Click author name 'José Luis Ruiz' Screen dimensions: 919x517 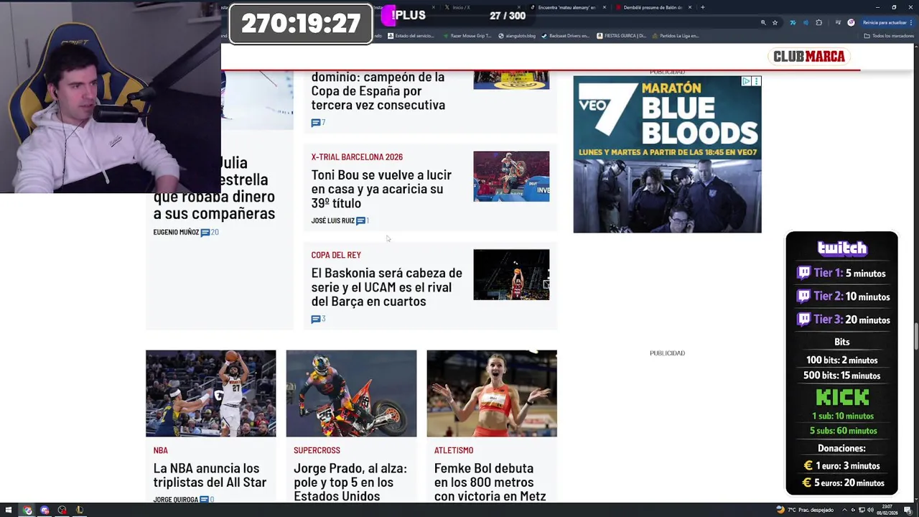[x=332, y=220]
